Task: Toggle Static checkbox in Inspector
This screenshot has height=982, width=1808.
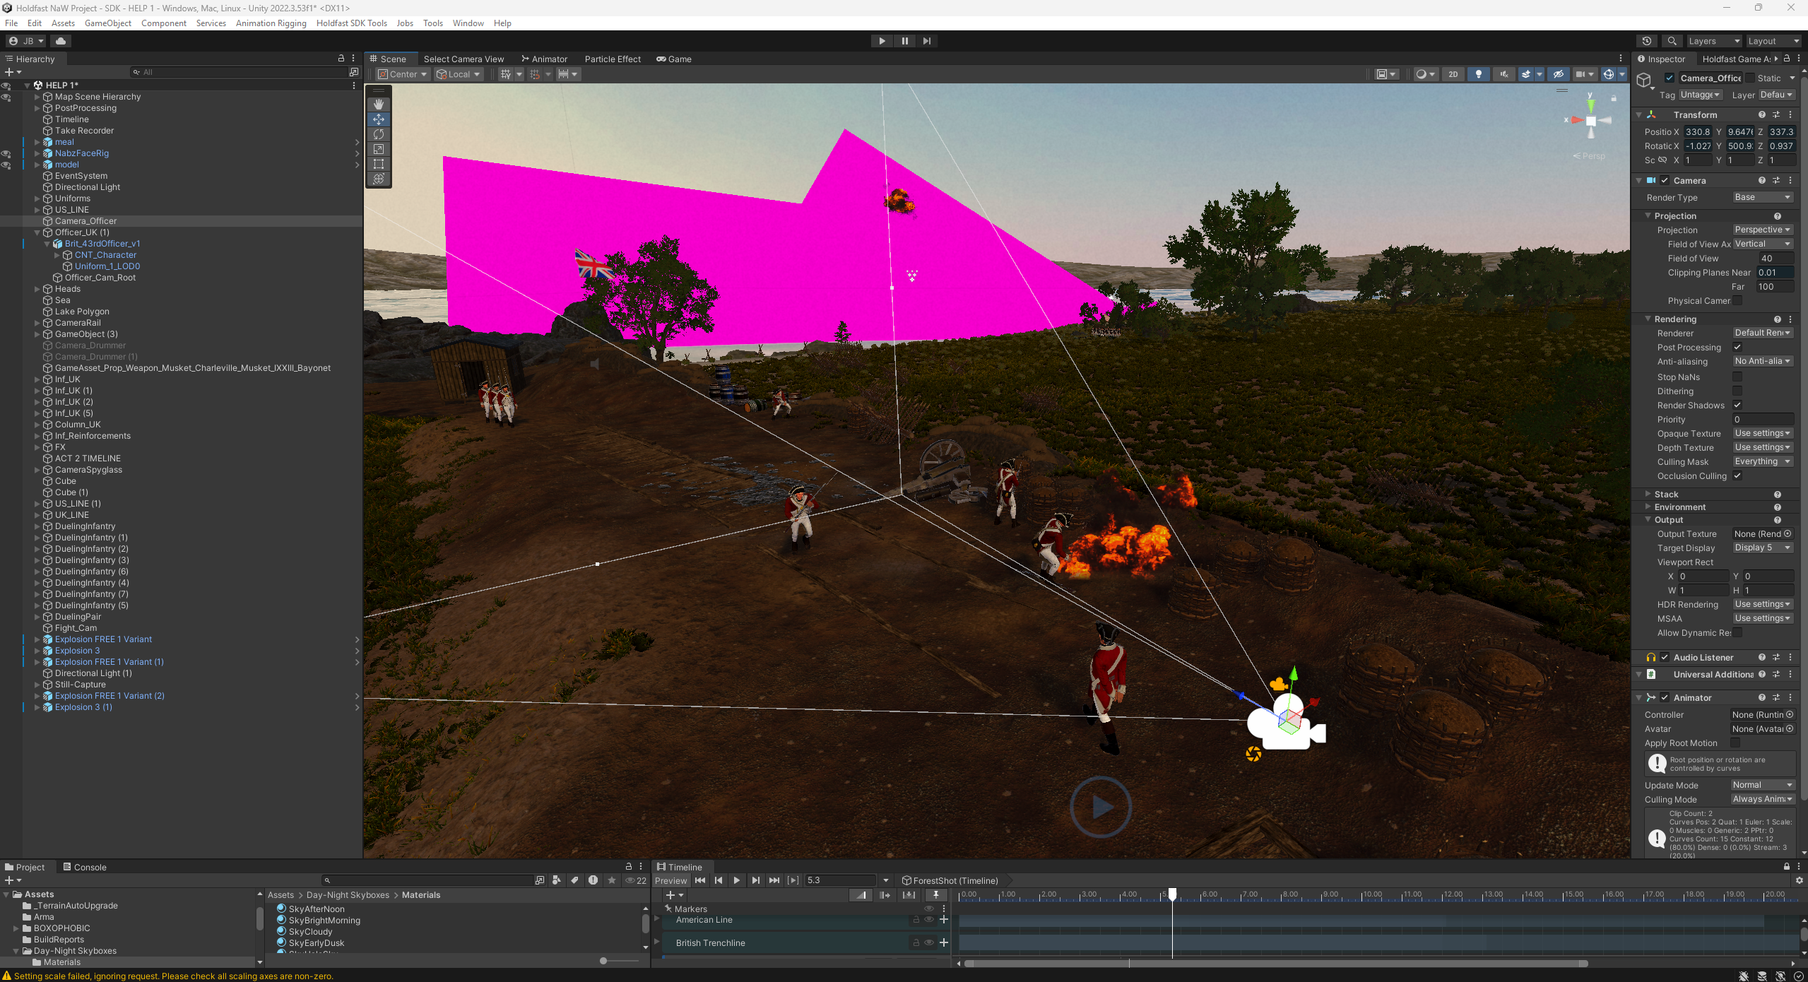Action: 1750,78
